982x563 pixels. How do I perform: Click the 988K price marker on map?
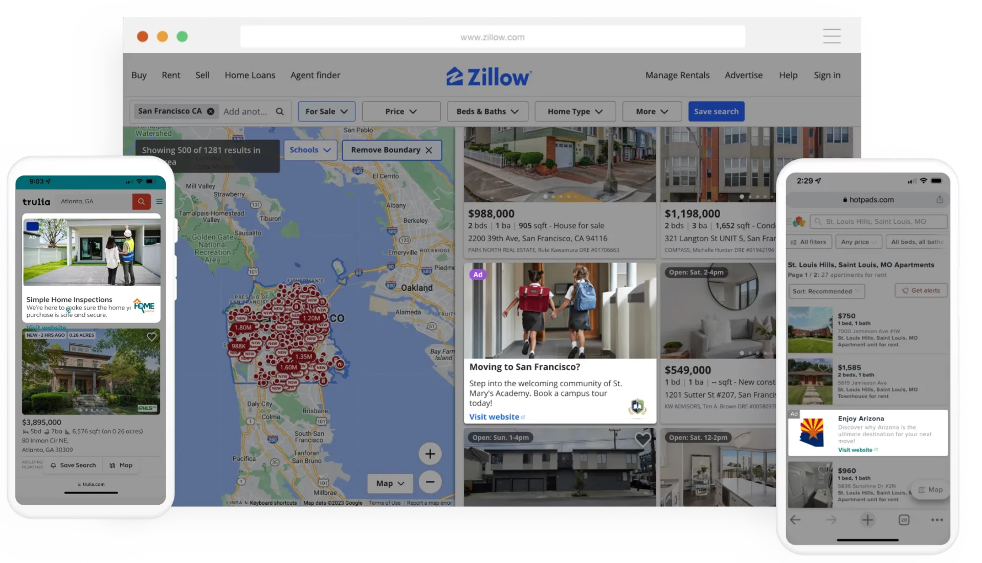[x=238, y=346]
